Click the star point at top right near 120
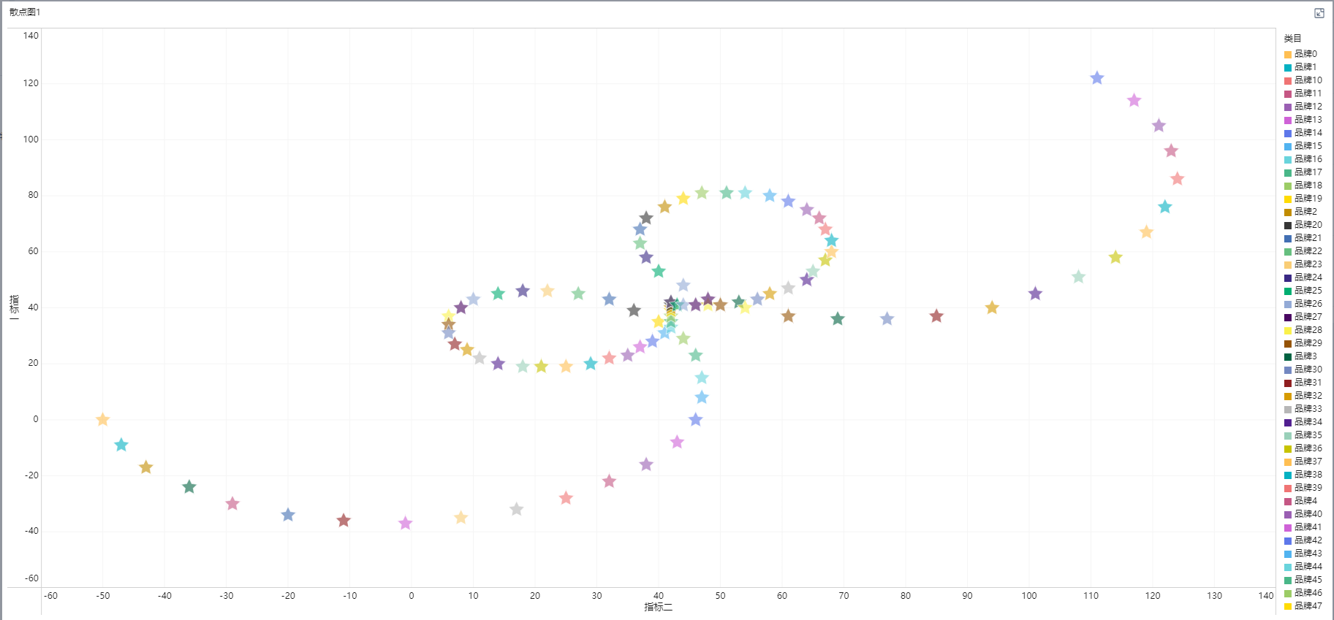This screenshot has width=1334, height=620. pos(1097,78)
